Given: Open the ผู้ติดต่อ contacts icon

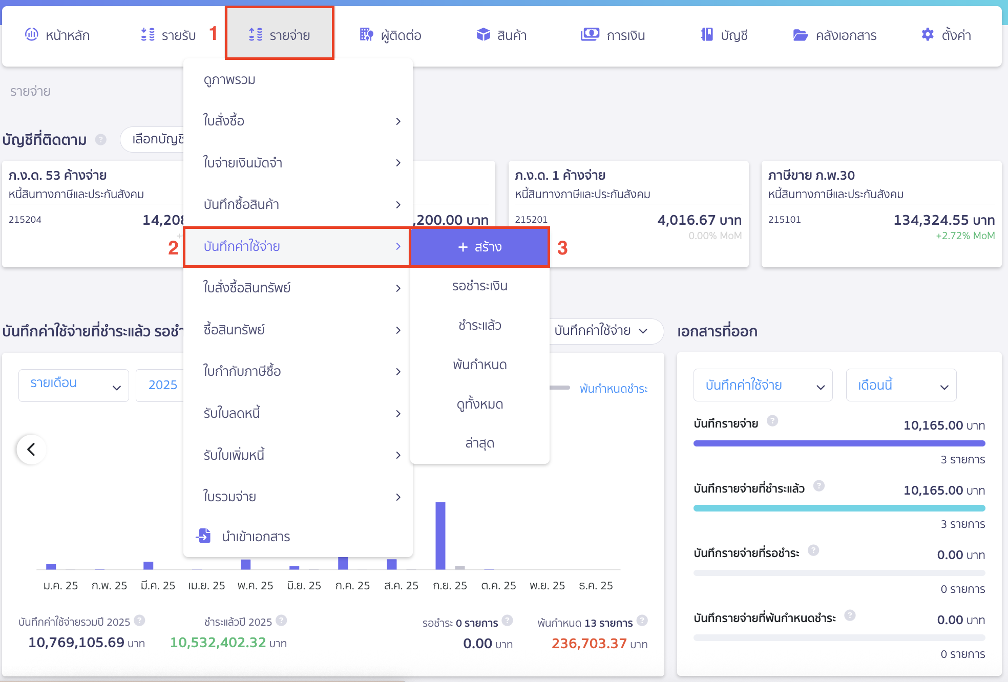Looking at the screenshot, I should [367, 35].
